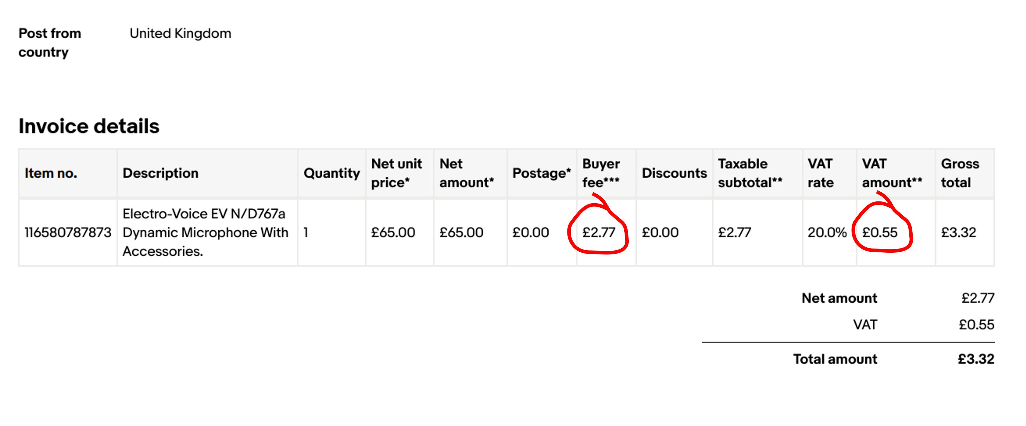Click the VAT rate 20.0% cell

(827, 232)
